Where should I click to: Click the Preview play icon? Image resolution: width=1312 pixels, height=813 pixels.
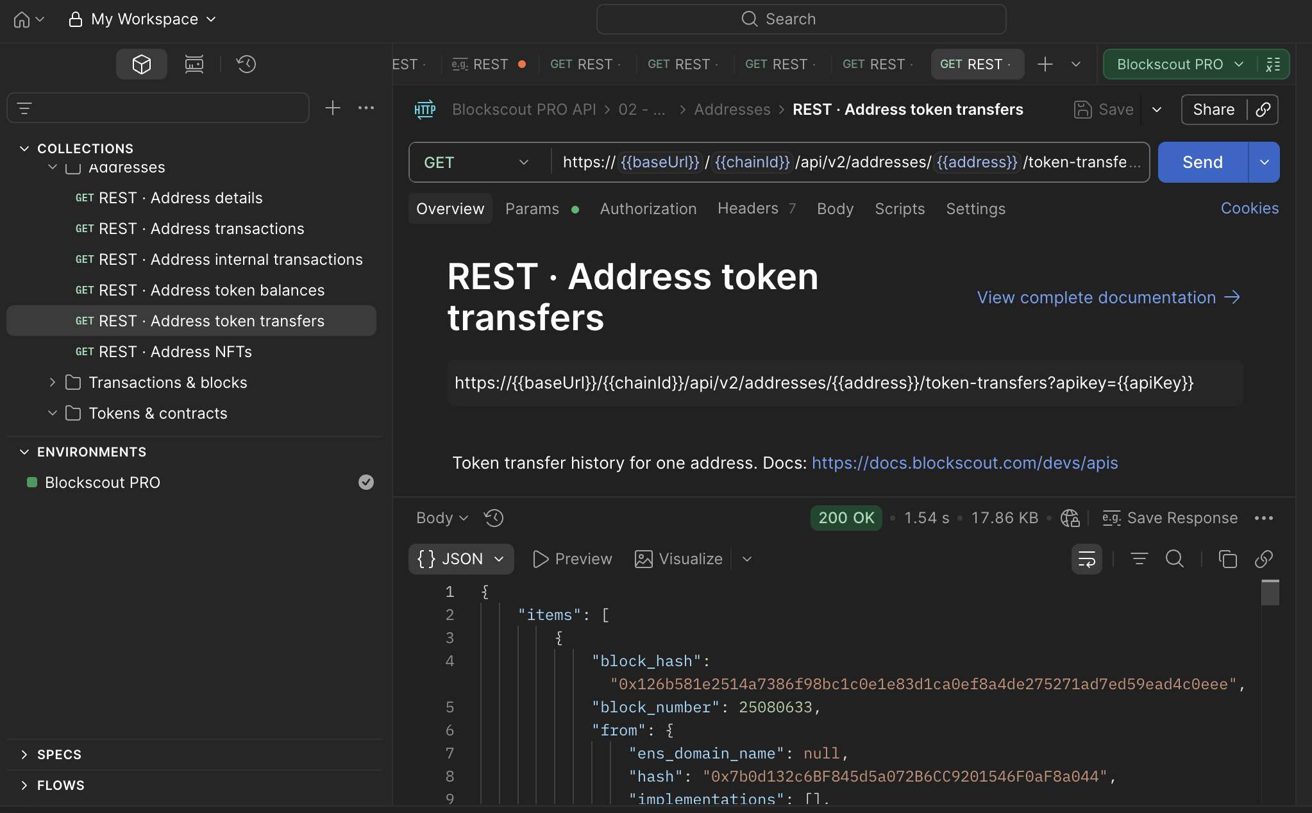point(541,559)
